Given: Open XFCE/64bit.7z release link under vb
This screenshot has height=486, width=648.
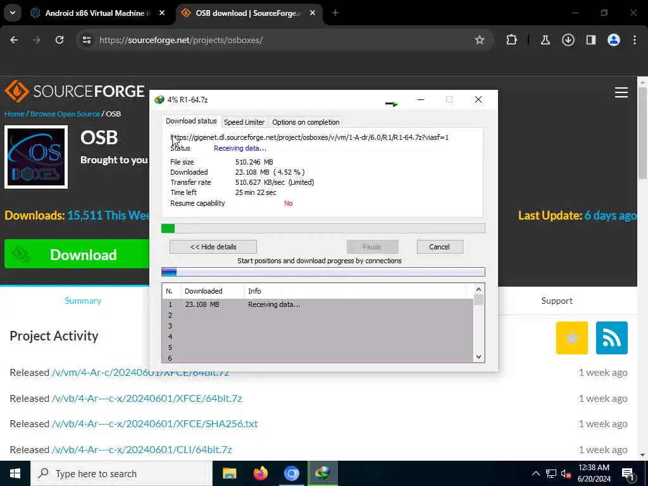Looking at the screenshot, I should (147, 399).
